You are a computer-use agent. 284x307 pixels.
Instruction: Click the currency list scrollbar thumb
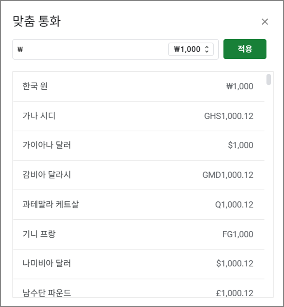(x=269, y=80)
